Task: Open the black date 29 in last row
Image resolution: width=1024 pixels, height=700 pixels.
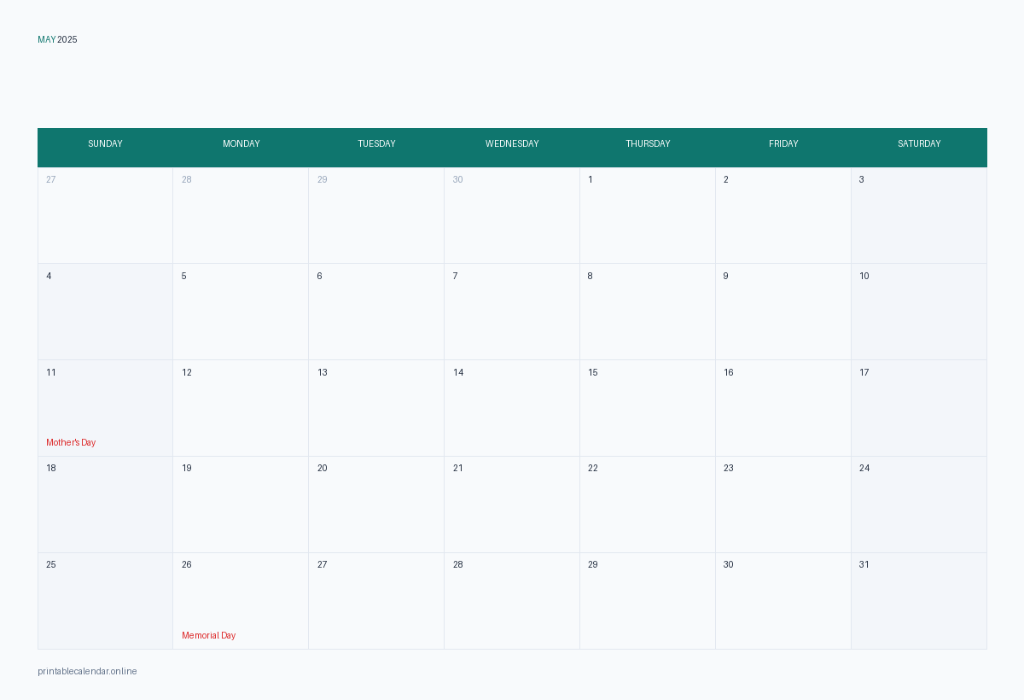Action: coord(593,565)
